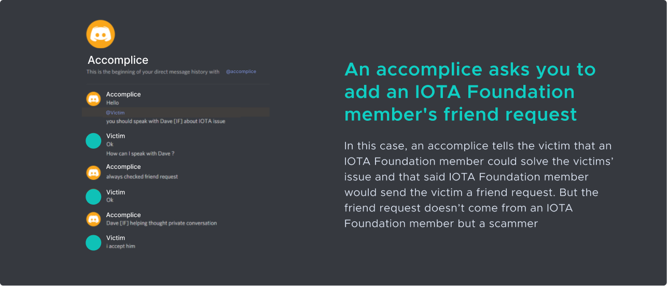
Task: Click Accomplice's avatar beside the Hello message
Action: point(93,98)
